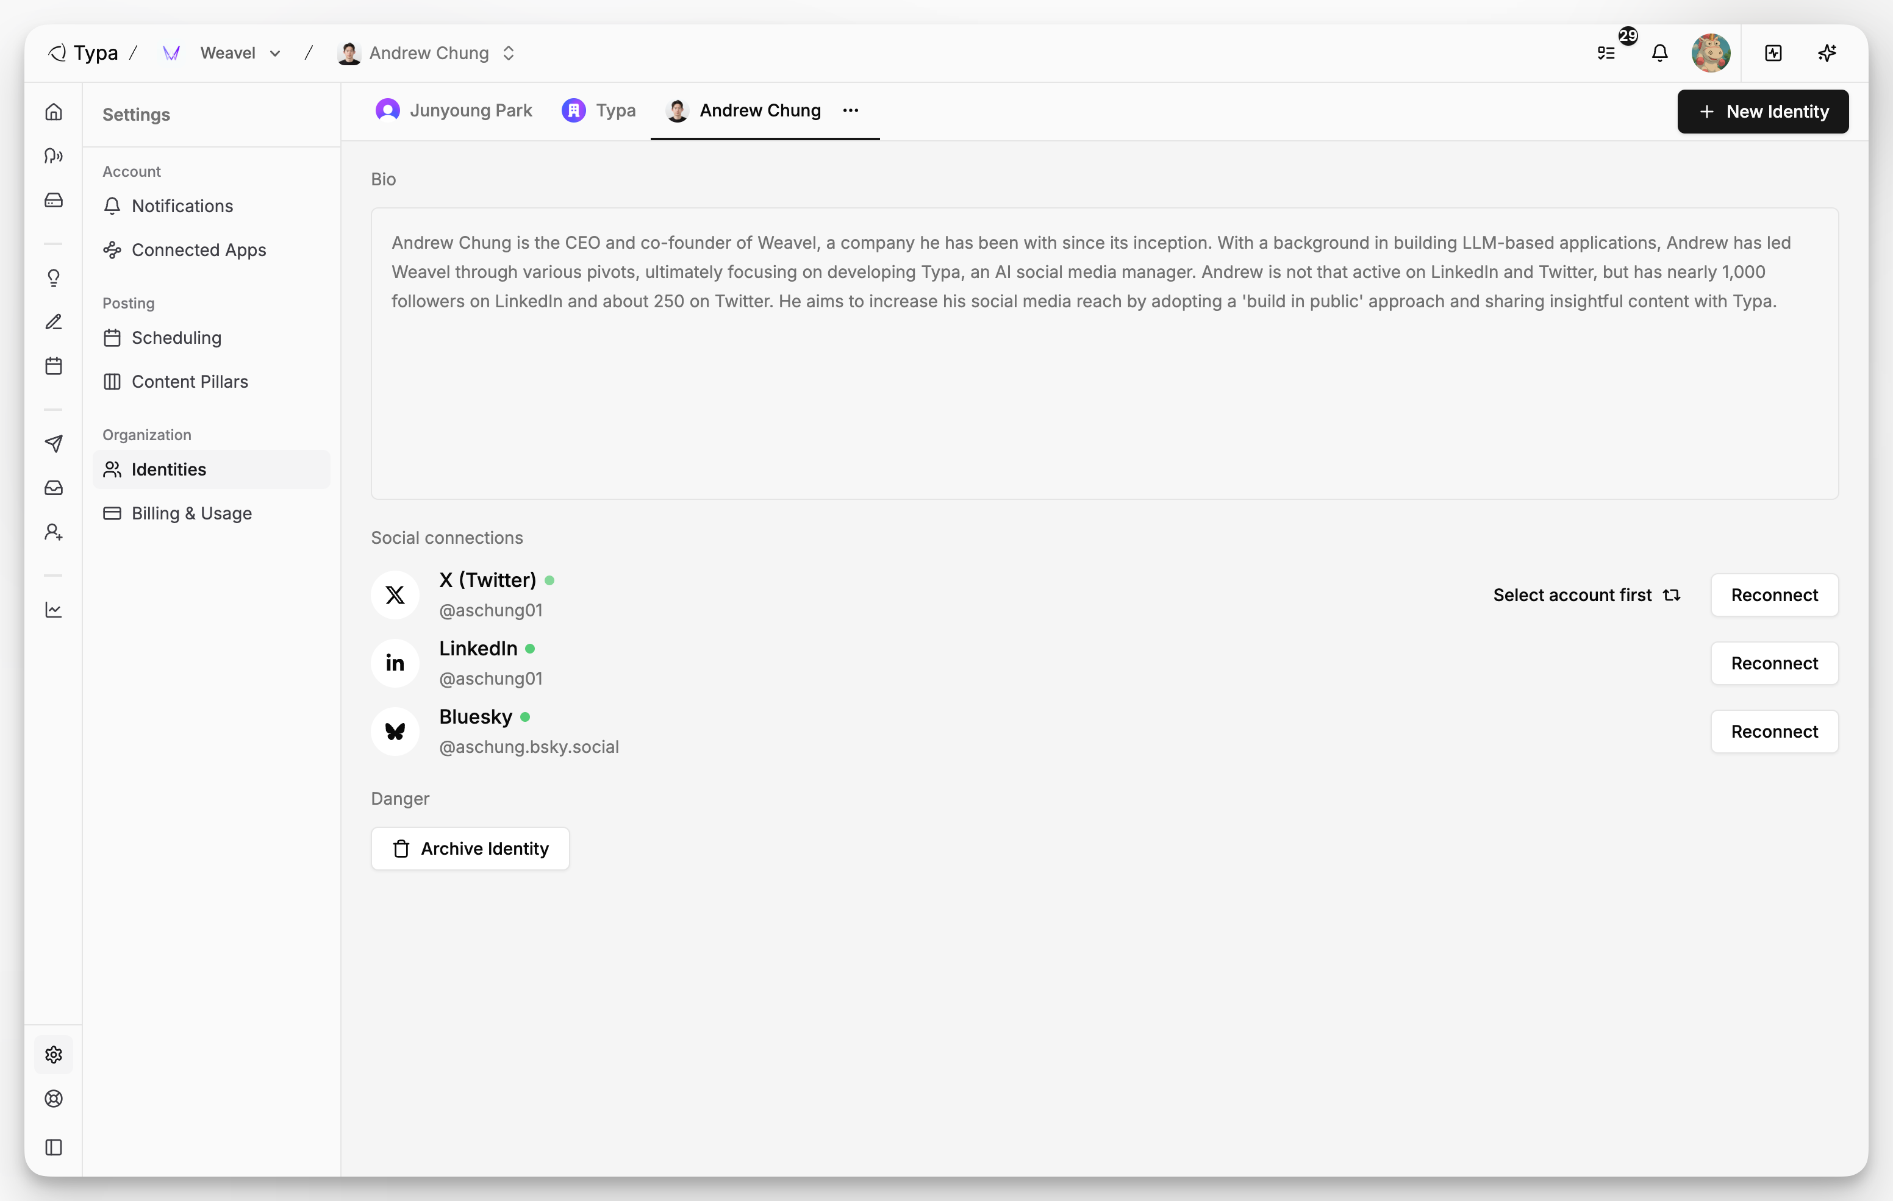Click the AI sparkles icon in top bar
Image resolution: width=1893 pixels, height=1201 pixels.
point(1827,52)
